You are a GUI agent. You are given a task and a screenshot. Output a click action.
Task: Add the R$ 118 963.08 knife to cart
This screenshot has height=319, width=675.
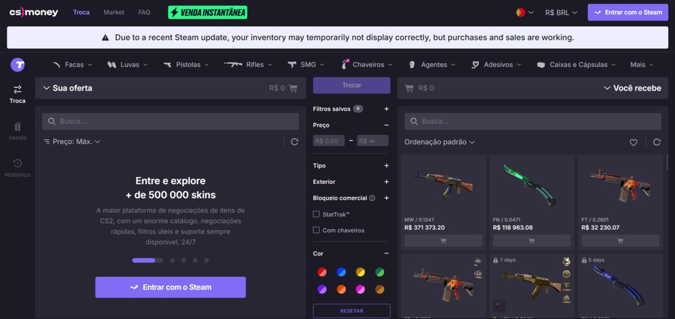[x=532, y=241]
